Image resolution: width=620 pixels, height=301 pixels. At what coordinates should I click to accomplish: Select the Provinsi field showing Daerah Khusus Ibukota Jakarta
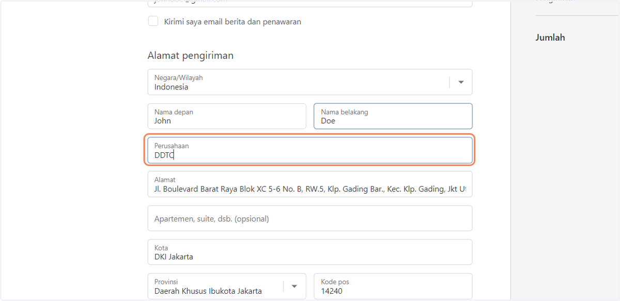(227, 286)
